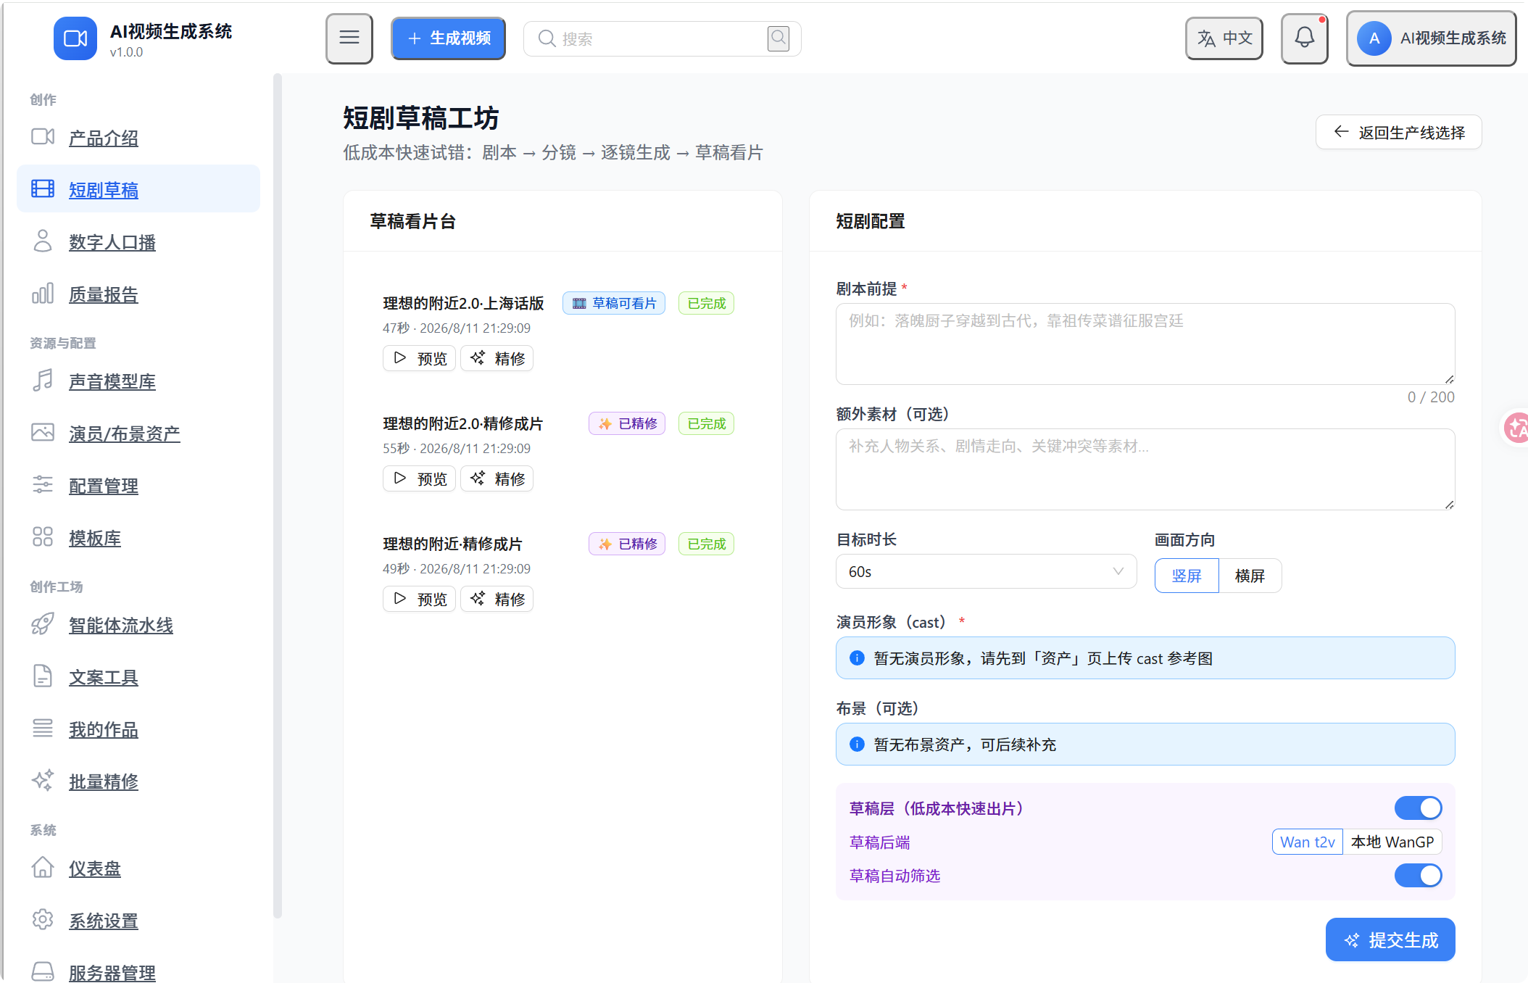Screen dimensions: 1528x983
Task: Open the AI视频生成系统 user account menu
Action: point(1432,38)
